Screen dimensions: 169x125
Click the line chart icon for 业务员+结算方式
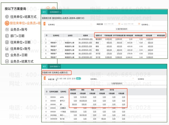click(x=7, y=61)
